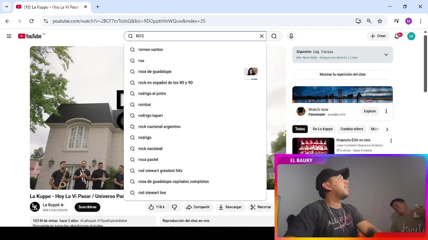Screen dimensions: 428x240
Task: Open the browser zoom indicator
Action: tap(369, 21)
